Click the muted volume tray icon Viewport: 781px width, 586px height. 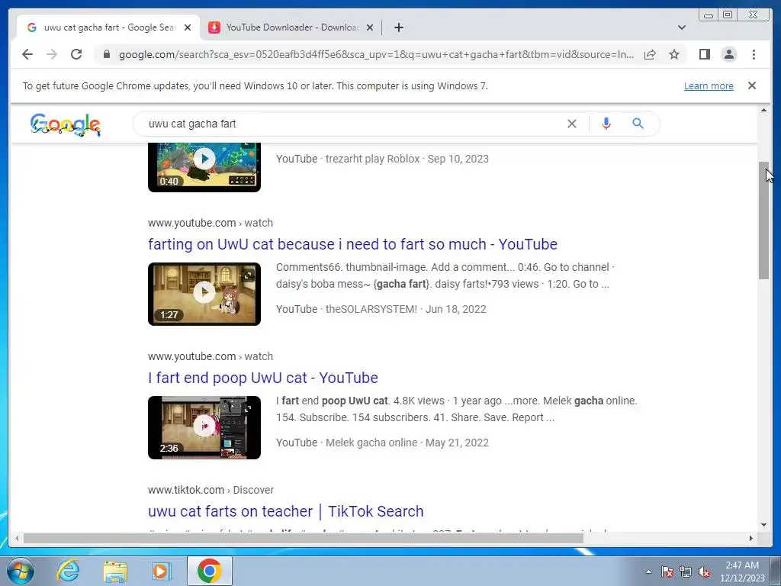(x=704, y=572)
